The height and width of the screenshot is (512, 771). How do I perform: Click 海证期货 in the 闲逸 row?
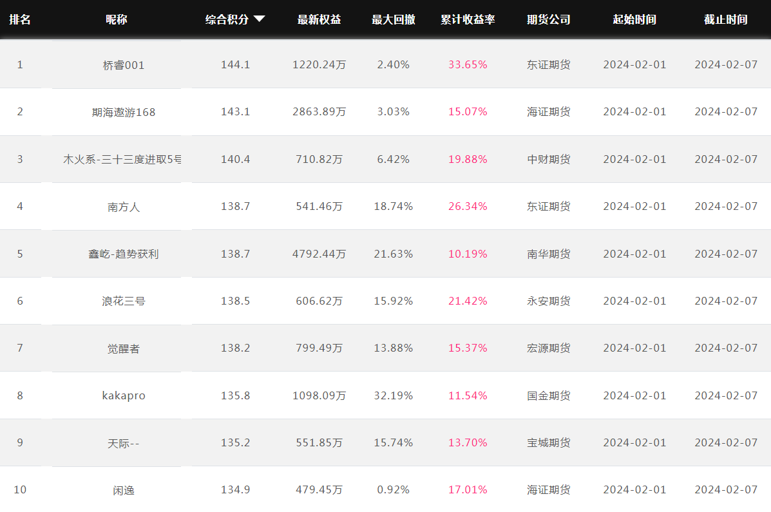549,490
